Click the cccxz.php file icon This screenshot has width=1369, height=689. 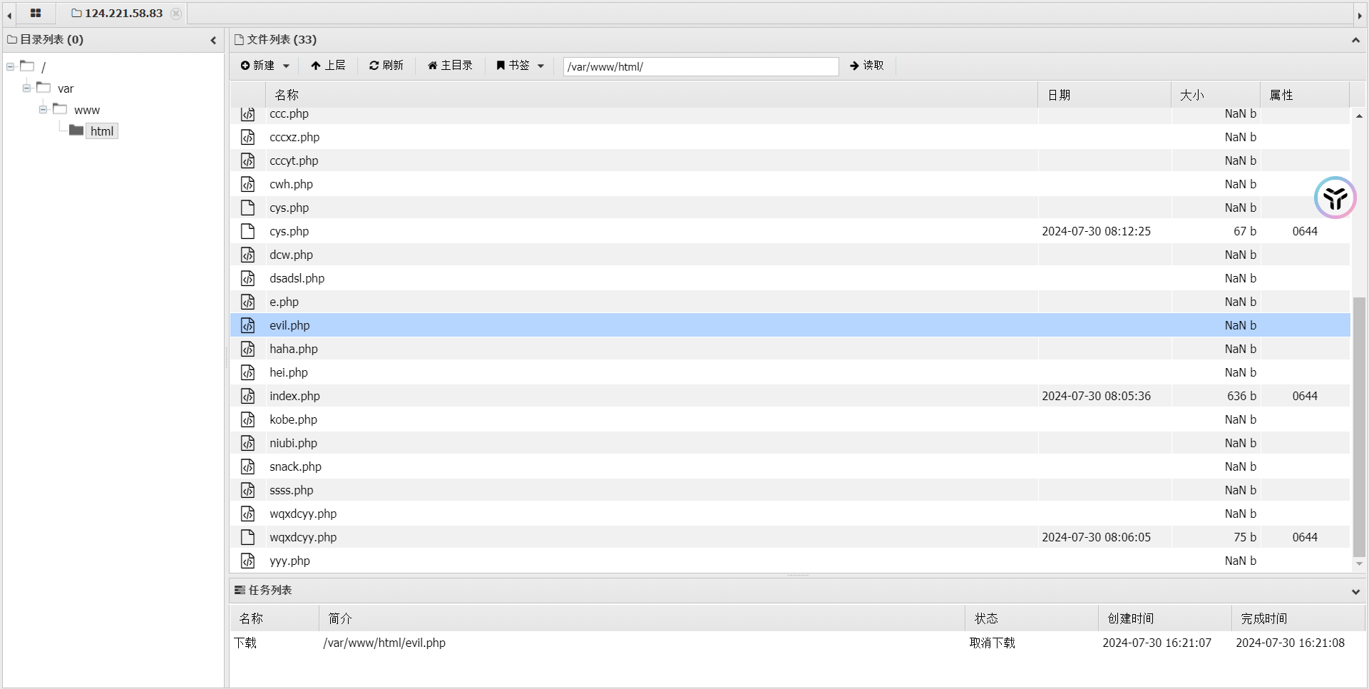click(247, 137)
